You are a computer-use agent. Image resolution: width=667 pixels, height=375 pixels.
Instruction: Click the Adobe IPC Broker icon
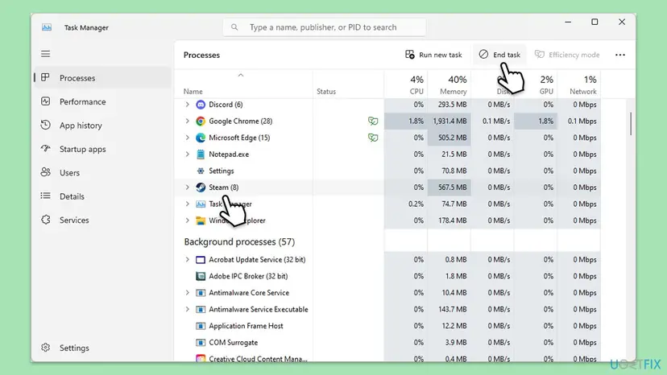[x=201, y=276]
